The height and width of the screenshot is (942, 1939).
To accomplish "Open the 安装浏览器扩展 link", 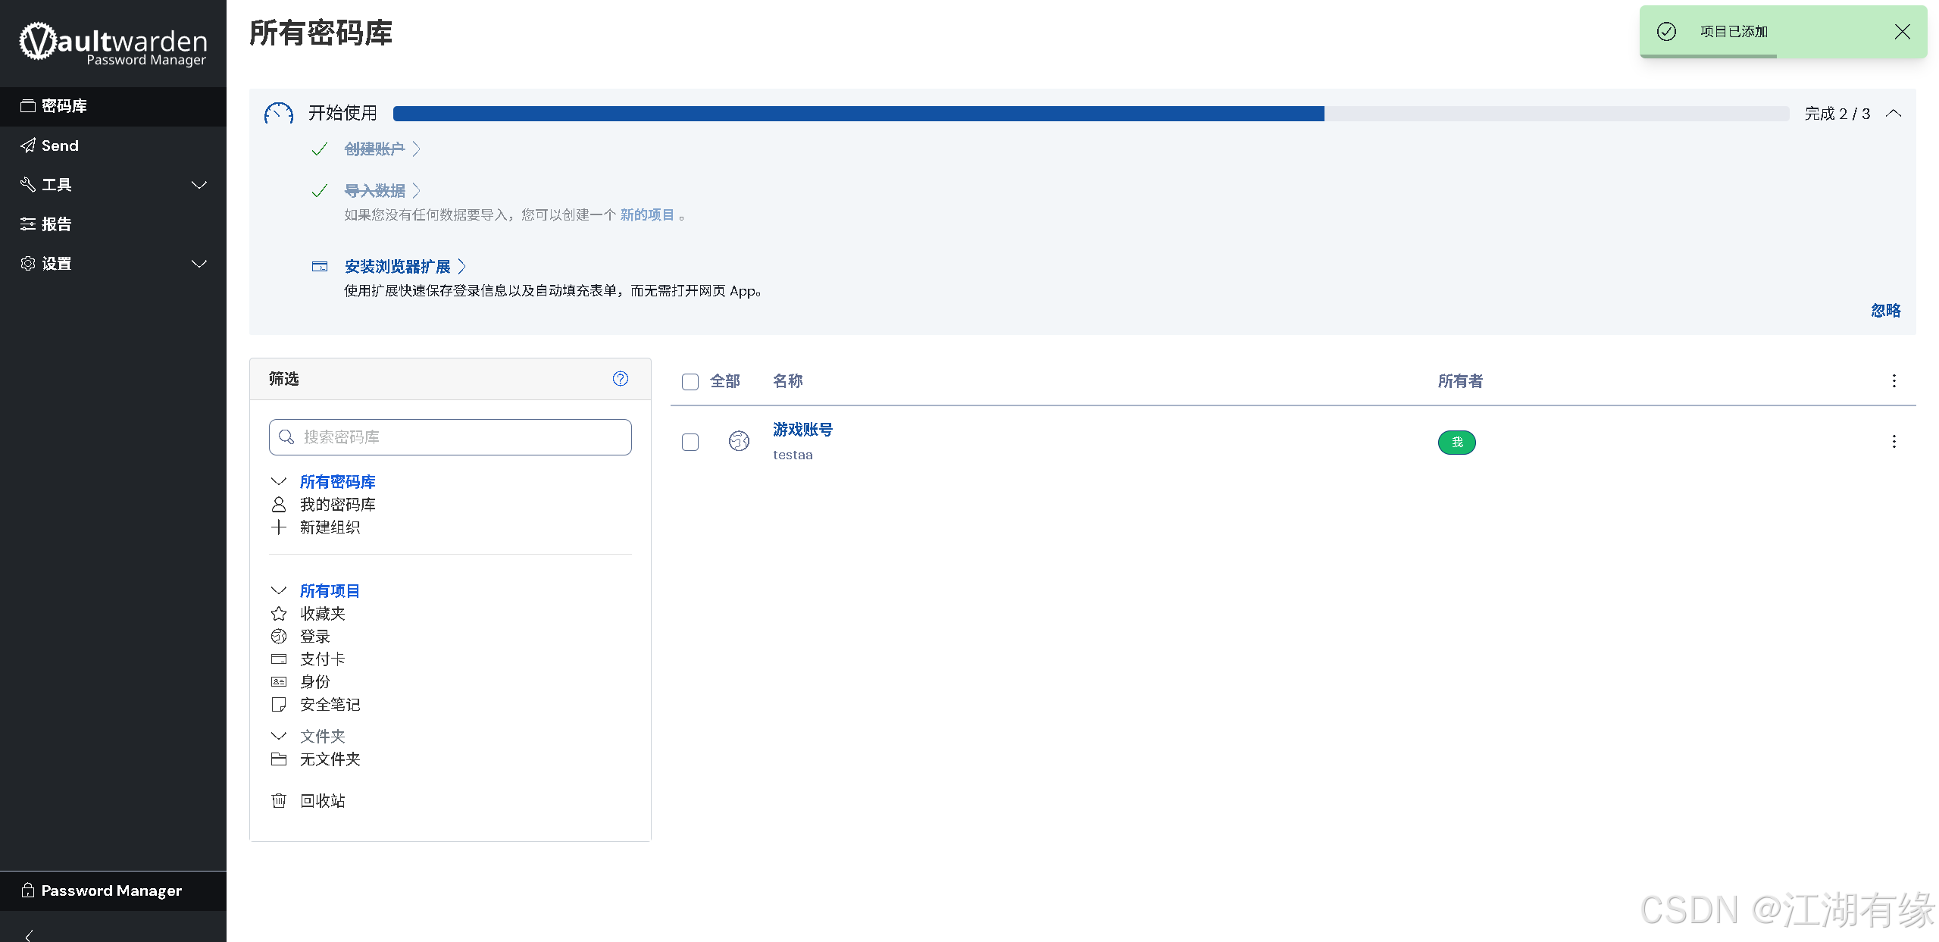I will (x=397, y=266).
